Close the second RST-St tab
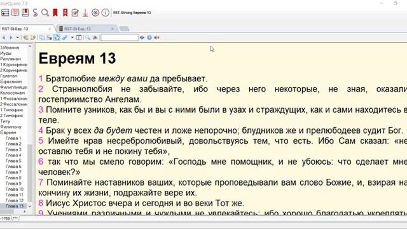407x229 pixels. 113,29
